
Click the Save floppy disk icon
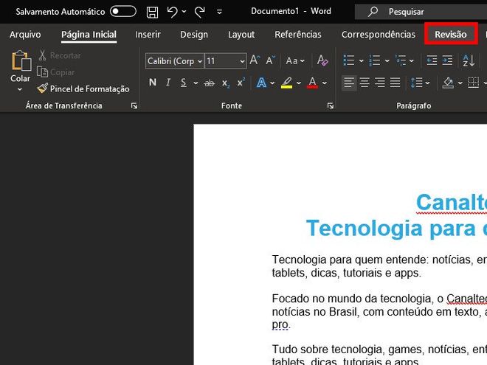click(x=152, y=12)
